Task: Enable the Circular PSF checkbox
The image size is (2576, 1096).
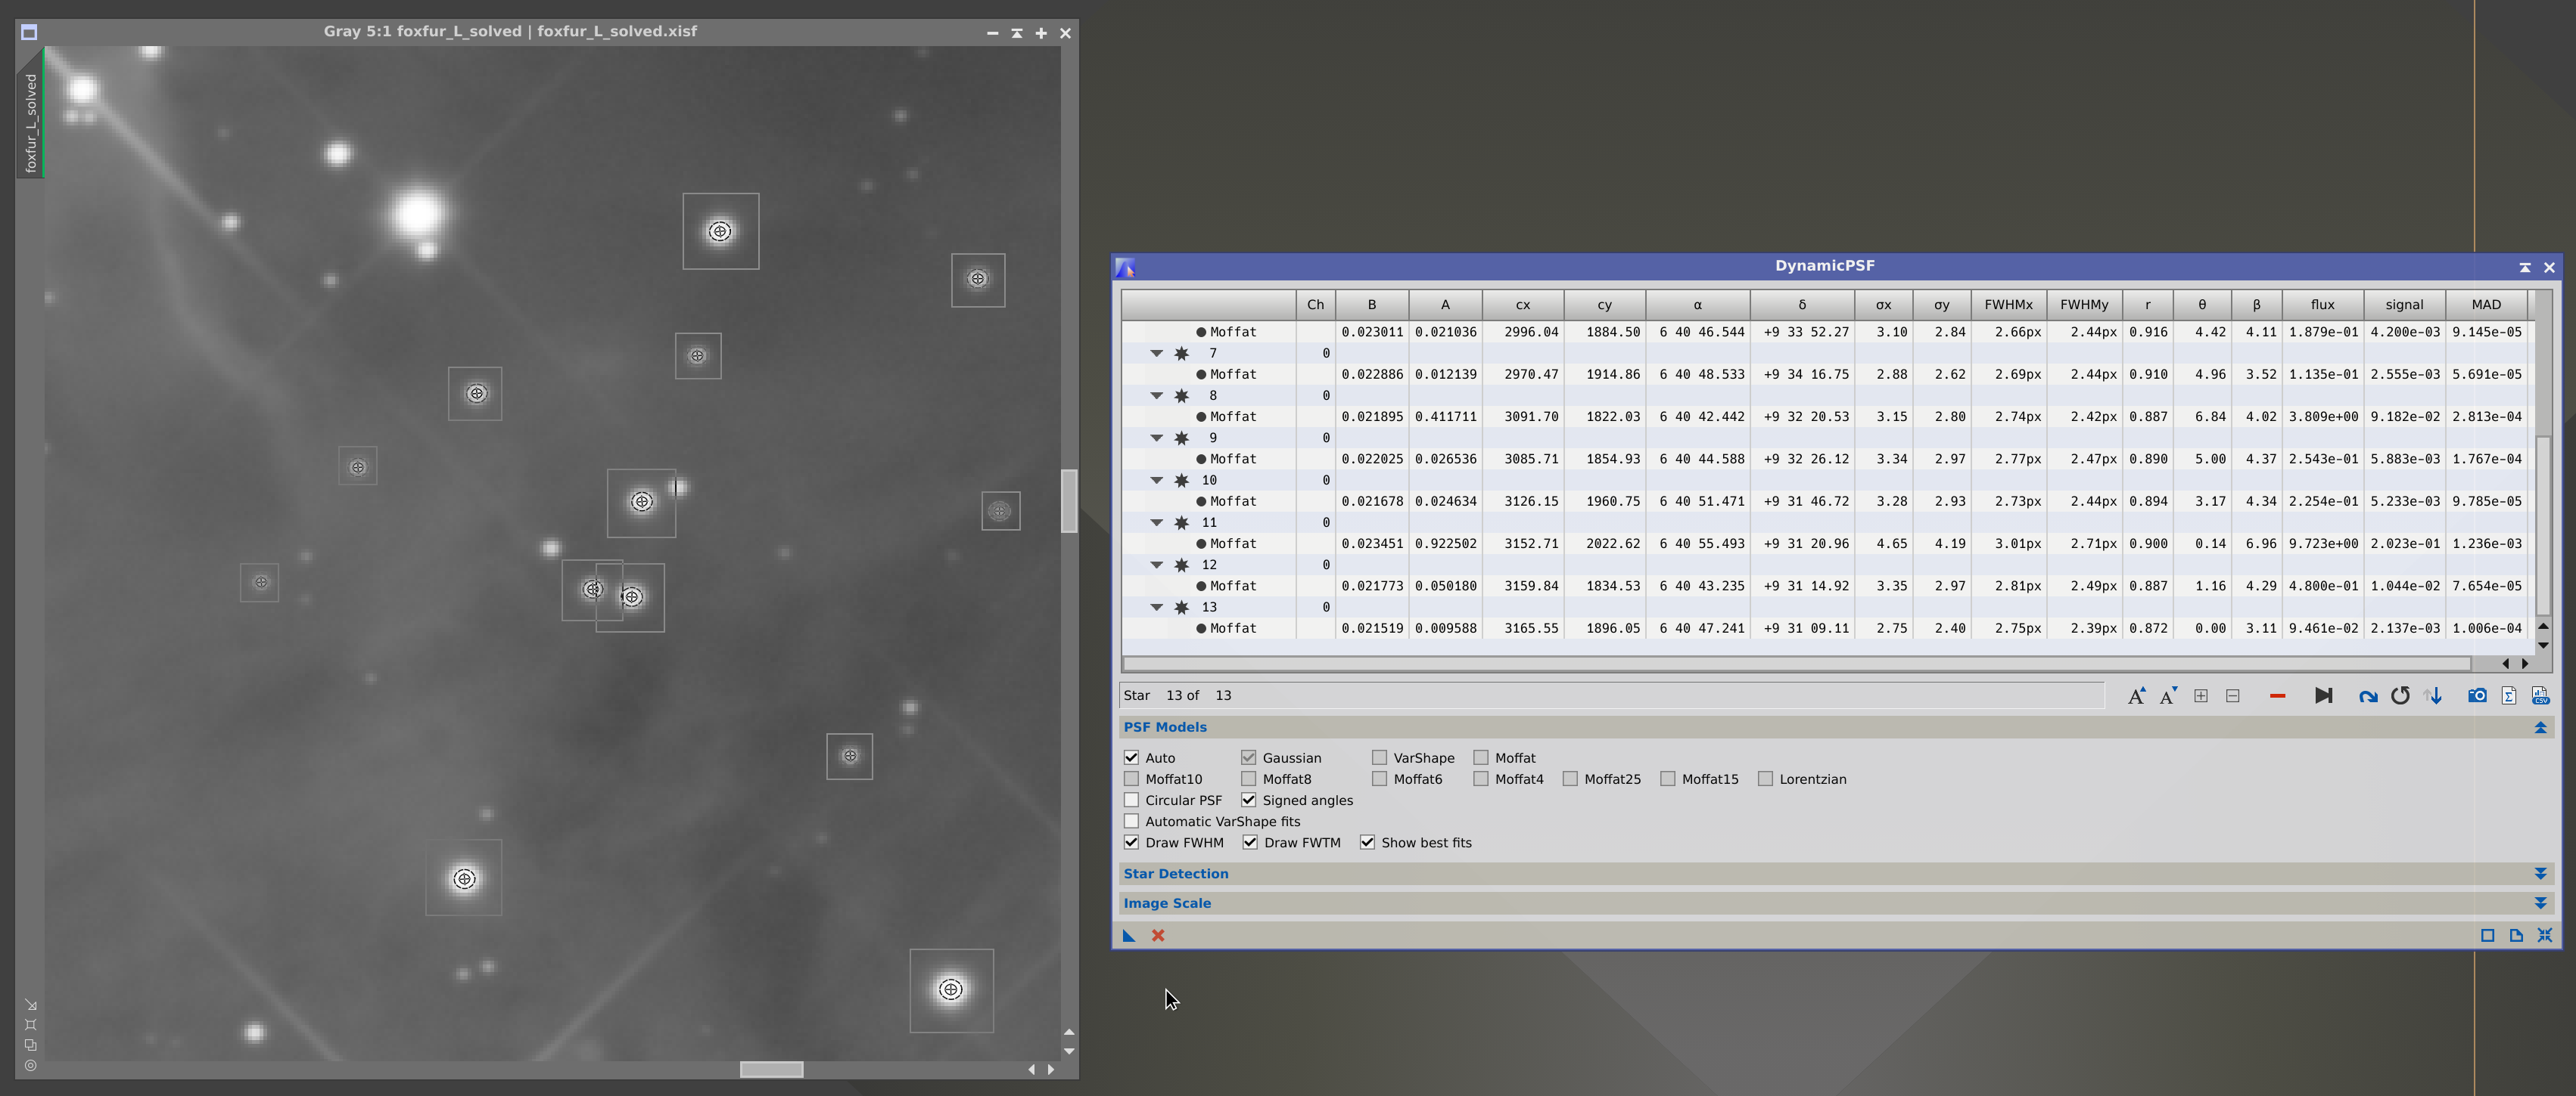Action: [x=1131, y=799]
